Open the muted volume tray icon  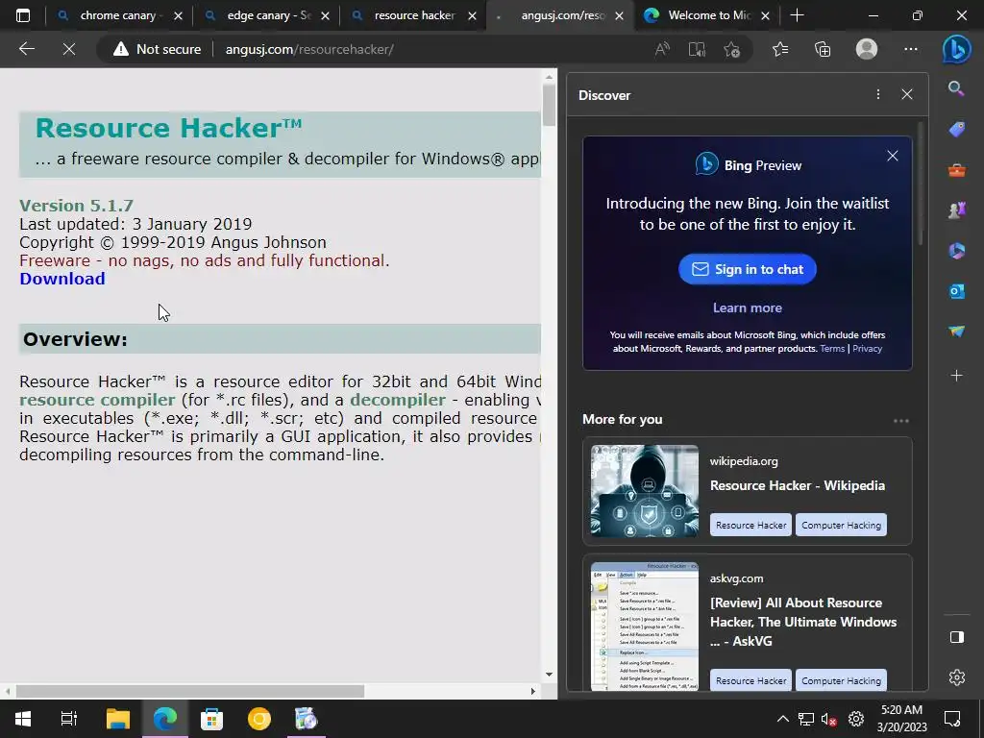coord(829,719)
